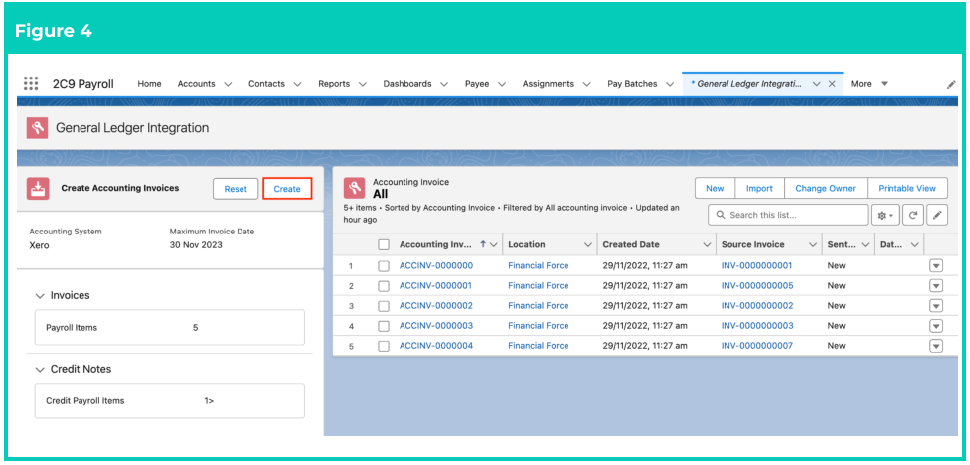This screenshot has width=970, height=465.
Task: Toggle sort arrow on Accounting Invoice column
Action: (483, 244)
